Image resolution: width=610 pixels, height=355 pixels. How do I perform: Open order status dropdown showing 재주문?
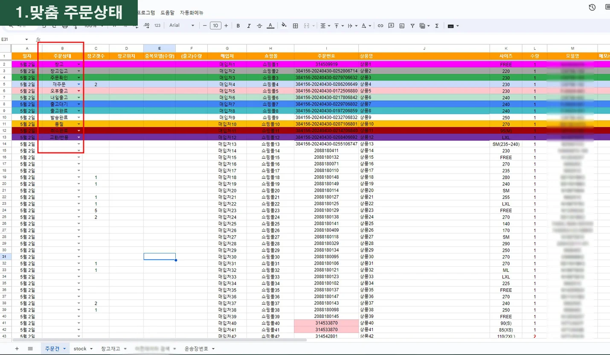tap(79, 84)
